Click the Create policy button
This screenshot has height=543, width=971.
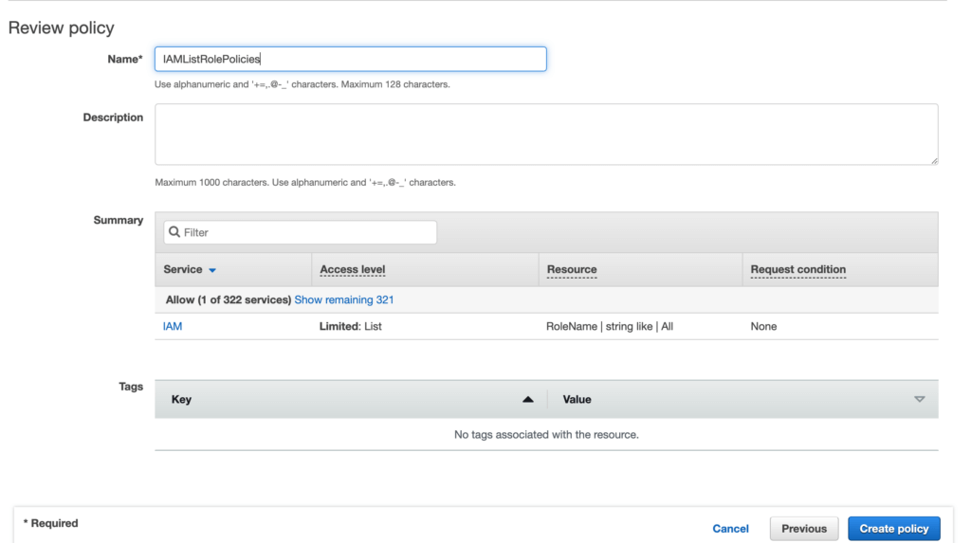click(893, 528)
